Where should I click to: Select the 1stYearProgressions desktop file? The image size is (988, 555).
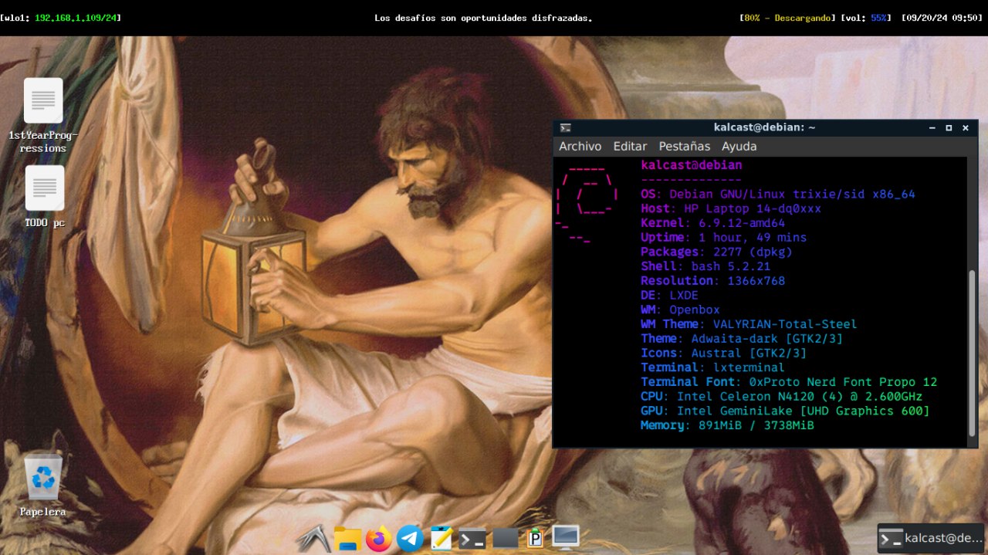43,116
